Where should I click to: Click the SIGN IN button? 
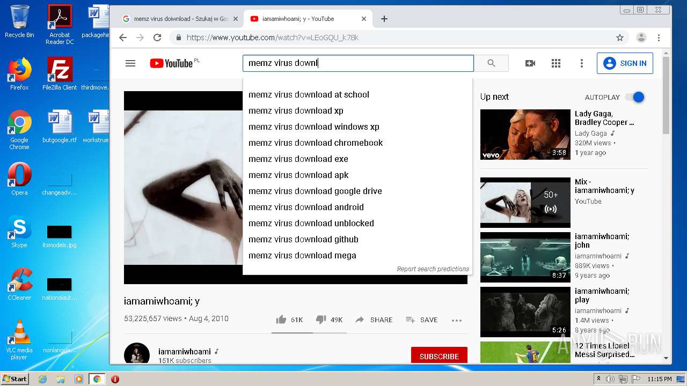625,63
